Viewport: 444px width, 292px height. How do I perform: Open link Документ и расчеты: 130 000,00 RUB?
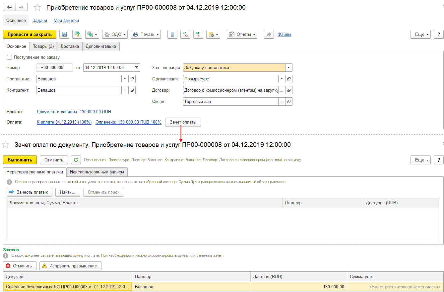click(74, 112)
